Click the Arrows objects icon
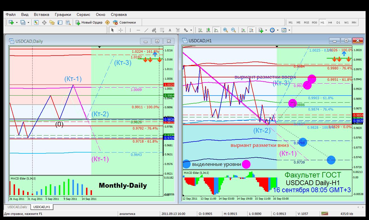The width and height of the screenshot is (369, 220). (186, 30)
